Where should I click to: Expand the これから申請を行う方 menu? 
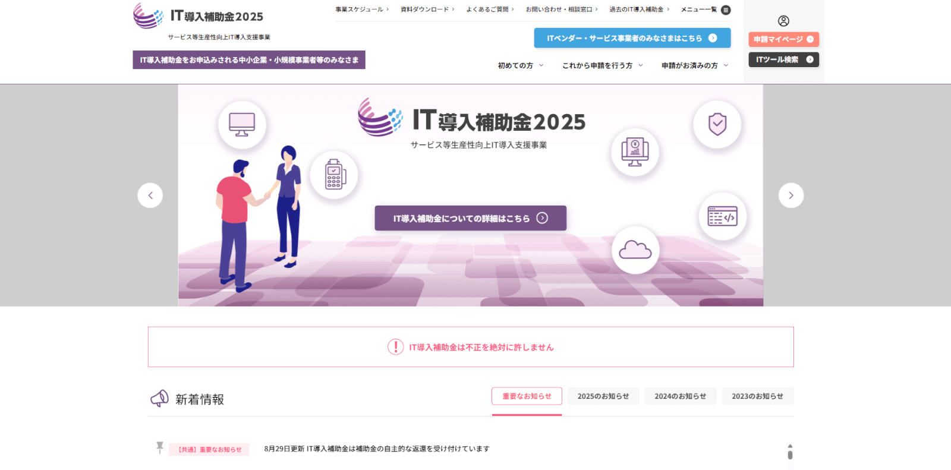[x=603, y=65]
